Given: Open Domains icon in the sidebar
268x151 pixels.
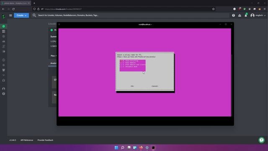Looking at the screenshot, I should [x=4, y=60].
